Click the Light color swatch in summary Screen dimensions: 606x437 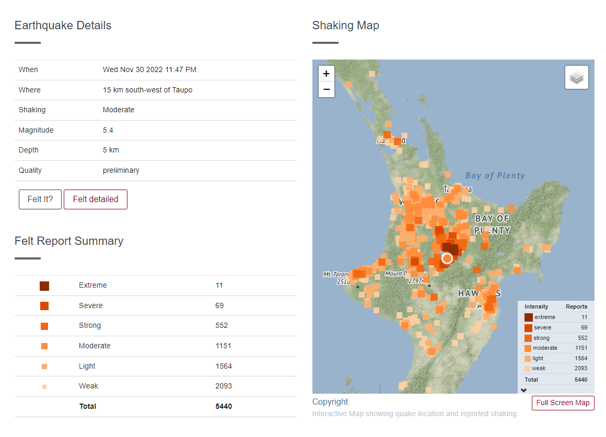pyautogui.click(x=44, y=367)
